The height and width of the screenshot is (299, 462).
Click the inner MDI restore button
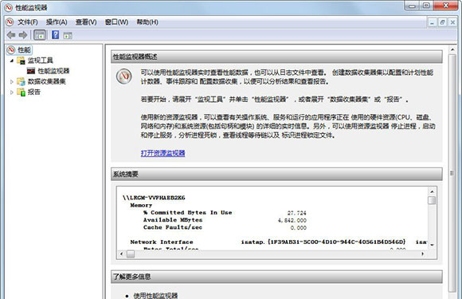click(442, 22)
